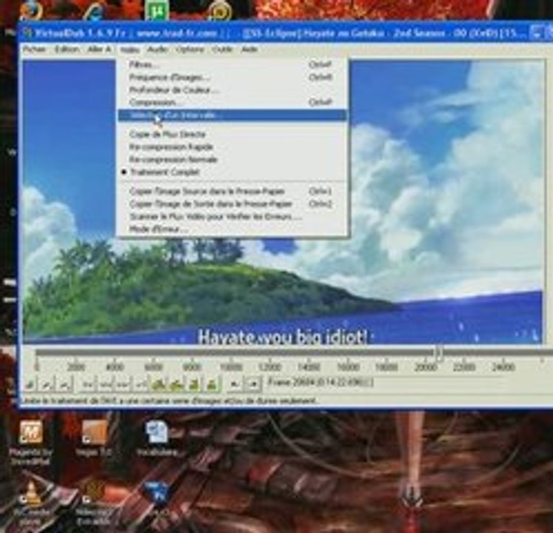The image size is (553, 533).
Task: Open the Options menu
Action: tap(190, 50)
